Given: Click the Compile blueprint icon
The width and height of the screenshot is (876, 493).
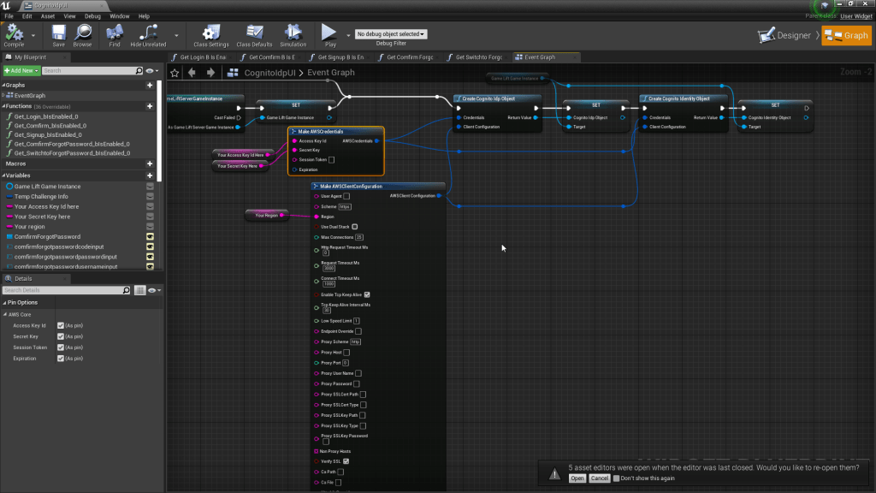Looking at the screenshot, I should click(x=14, y=33).
